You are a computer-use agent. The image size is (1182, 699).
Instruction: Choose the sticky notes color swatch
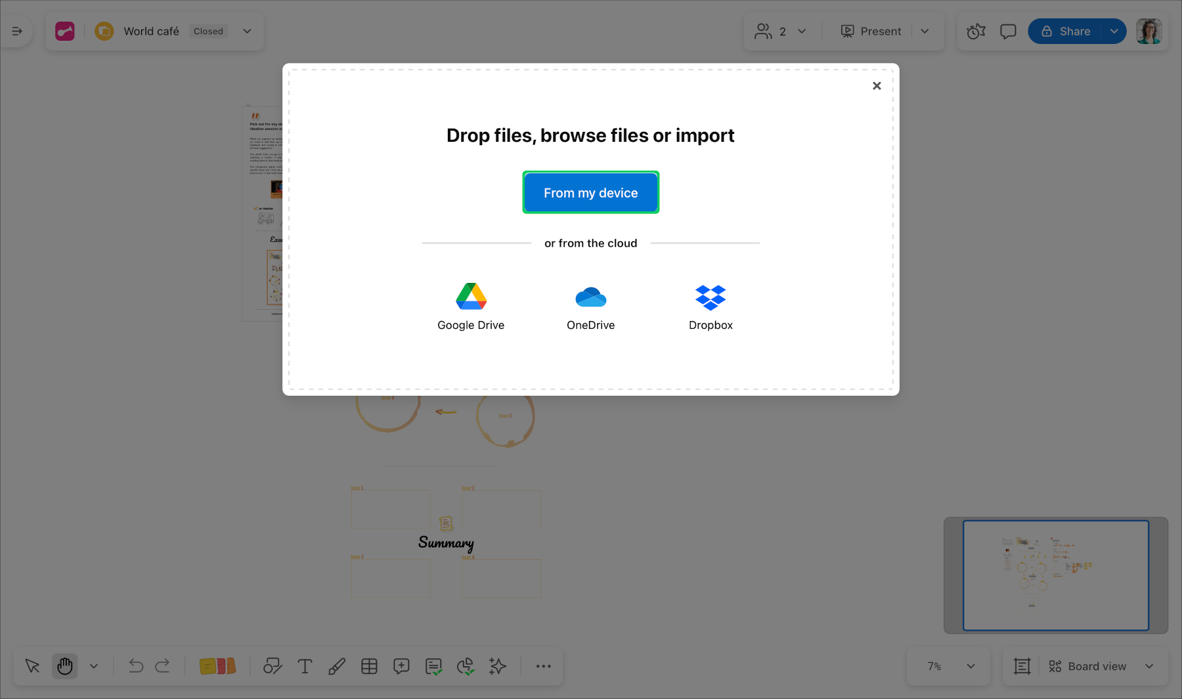click(x=217, y=666)
